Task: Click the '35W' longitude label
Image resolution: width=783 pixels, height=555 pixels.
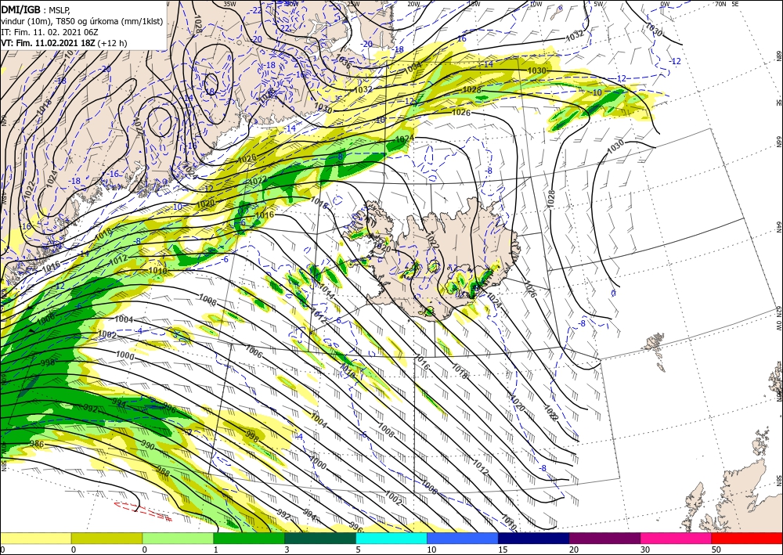Action: pos(230,4)
